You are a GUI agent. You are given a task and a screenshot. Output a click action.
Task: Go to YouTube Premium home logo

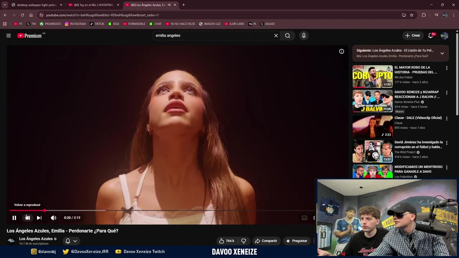(30, 35)
